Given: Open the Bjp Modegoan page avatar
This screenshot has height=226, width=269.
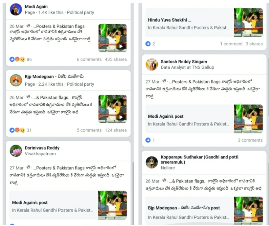Looking at the screenshot, I should pyautogui.click(x=16, y=80).
